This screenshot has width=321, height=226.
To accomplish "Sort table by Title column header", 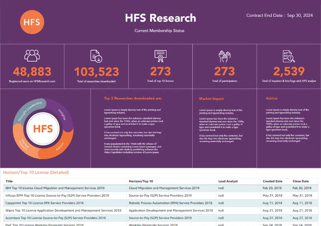I will click(x=9, y=181).
